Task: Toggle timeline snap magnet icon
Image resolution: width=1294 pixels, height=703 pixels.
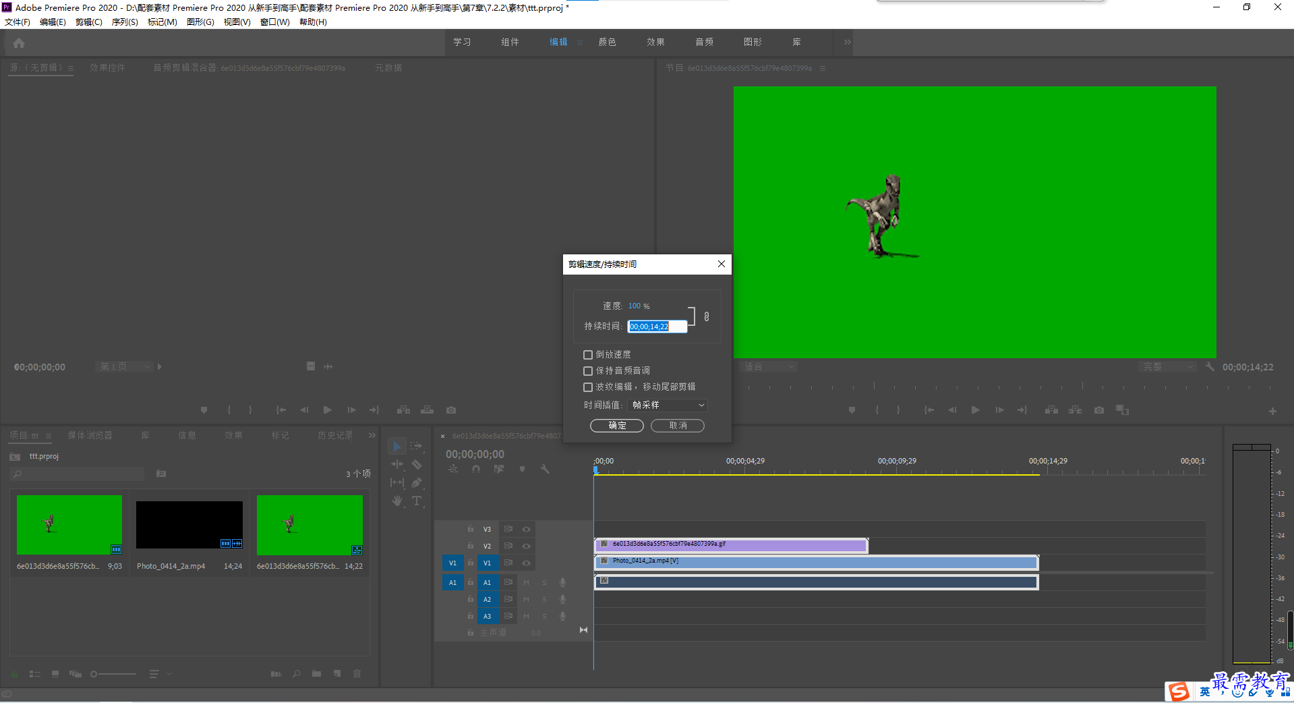Action: [x=476, y=469]
